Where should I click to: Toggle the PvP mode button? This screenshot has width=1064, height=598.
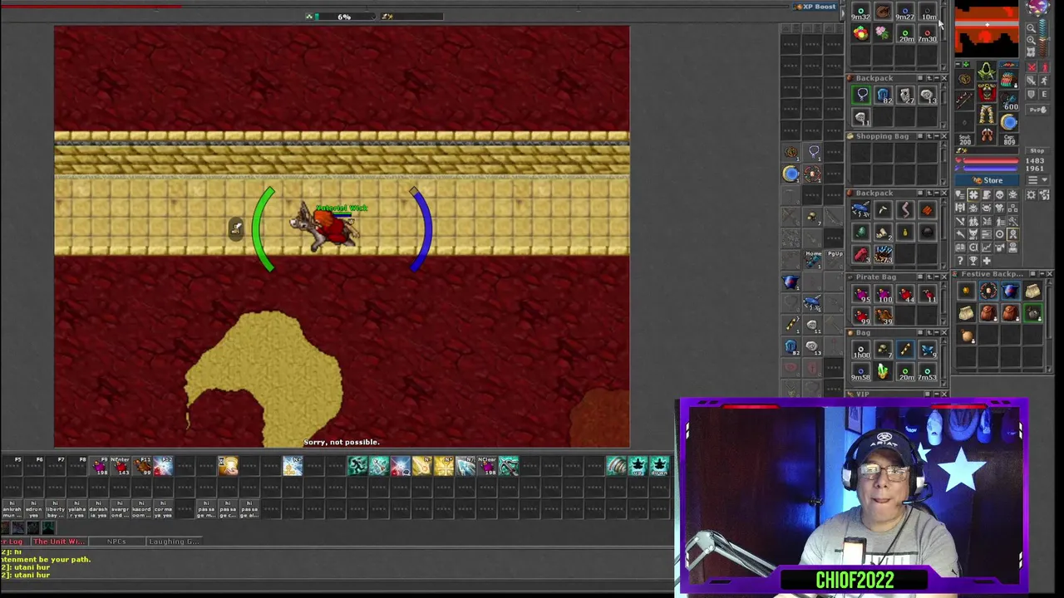coord(1037,110)
